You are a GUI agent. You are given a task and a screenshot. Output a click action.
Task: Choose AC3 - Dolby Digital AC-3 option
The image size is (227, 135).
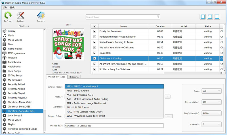coord(114,95)
